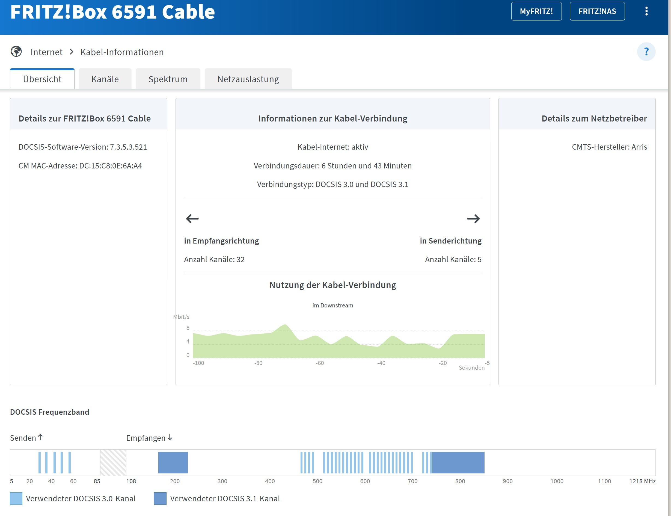Click the globe icon beside Internet

click(x=16, y=52)
